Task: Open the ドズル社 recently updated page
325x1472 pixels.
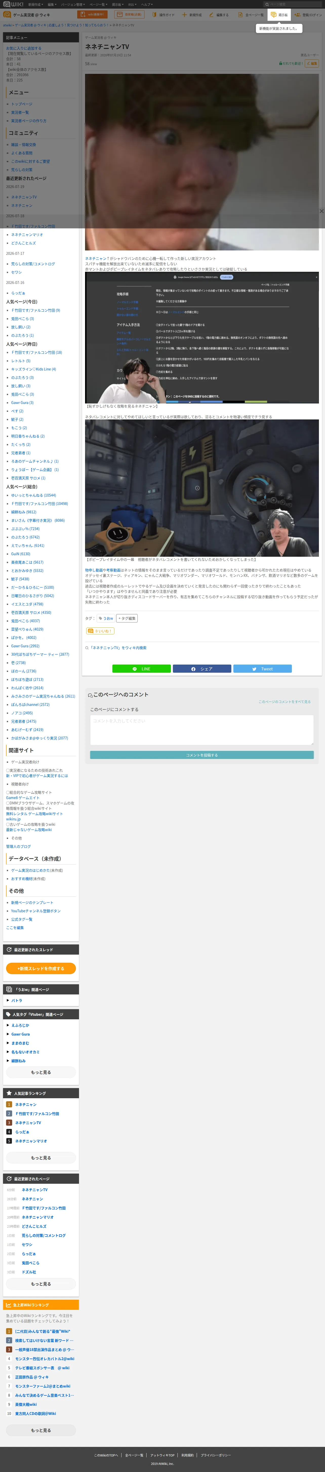Action: (29, 1272)
